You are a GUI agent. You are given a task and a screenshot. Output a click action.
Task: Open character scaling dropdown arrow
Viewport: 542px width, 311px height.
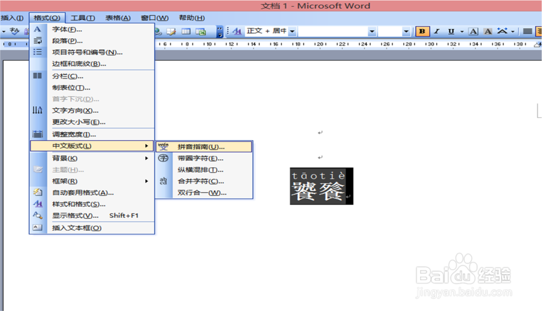coord(513,31)
